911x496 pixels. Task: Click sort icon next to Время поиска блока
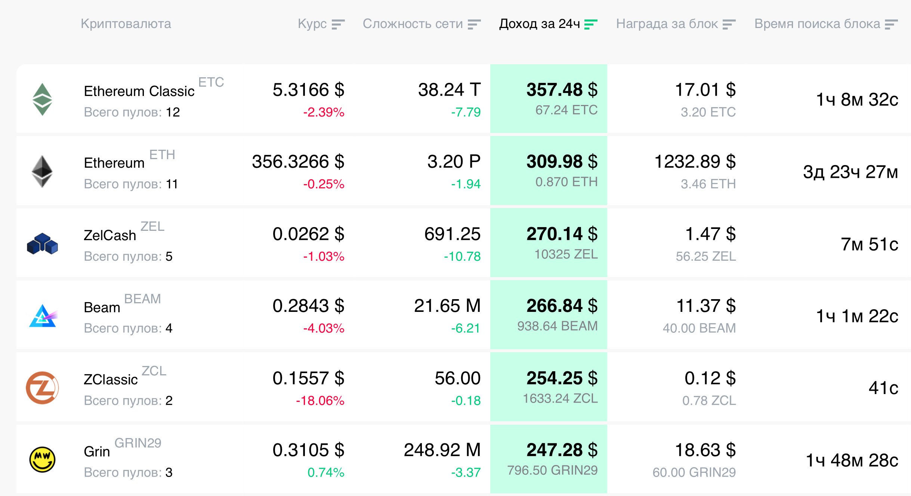pos(891,24)
